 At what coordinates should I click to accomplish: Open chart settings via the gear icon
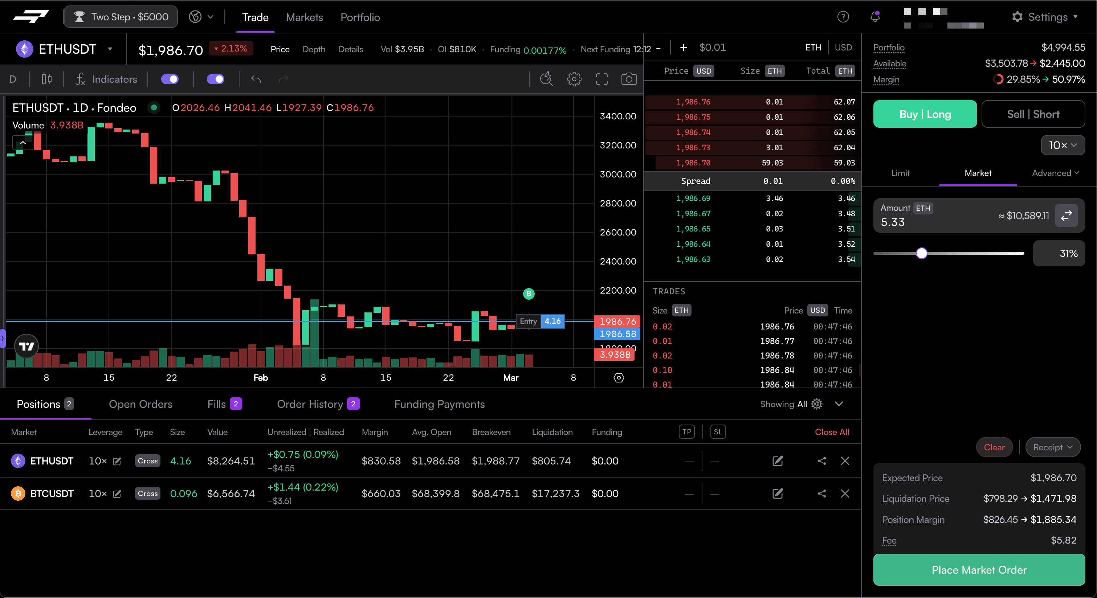(x=574, y=79)
